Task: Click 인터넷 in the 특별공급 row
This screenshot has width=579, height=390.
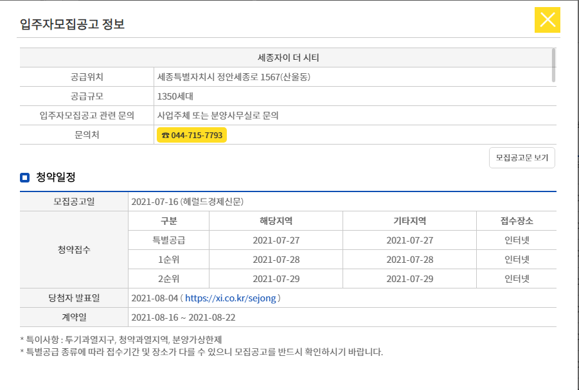Action: (517, 240)
